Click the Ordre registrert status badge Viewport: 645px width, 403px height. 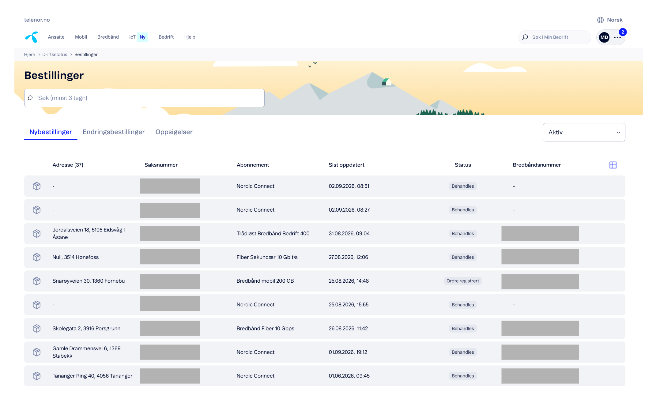point(462,281)
